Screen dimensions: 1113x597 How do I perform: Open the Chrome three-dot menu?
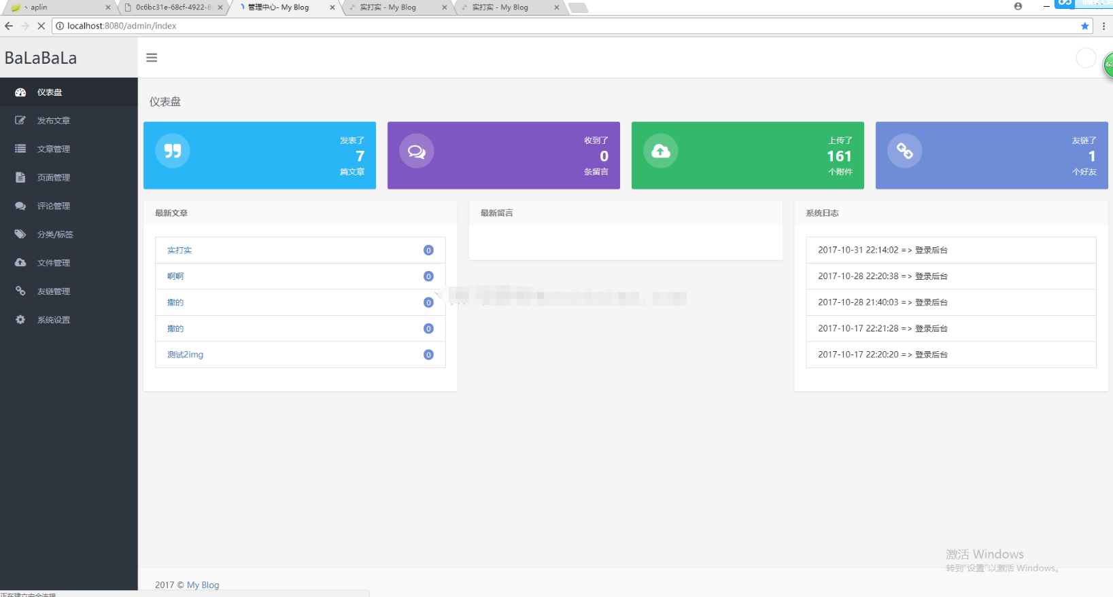1103,26
